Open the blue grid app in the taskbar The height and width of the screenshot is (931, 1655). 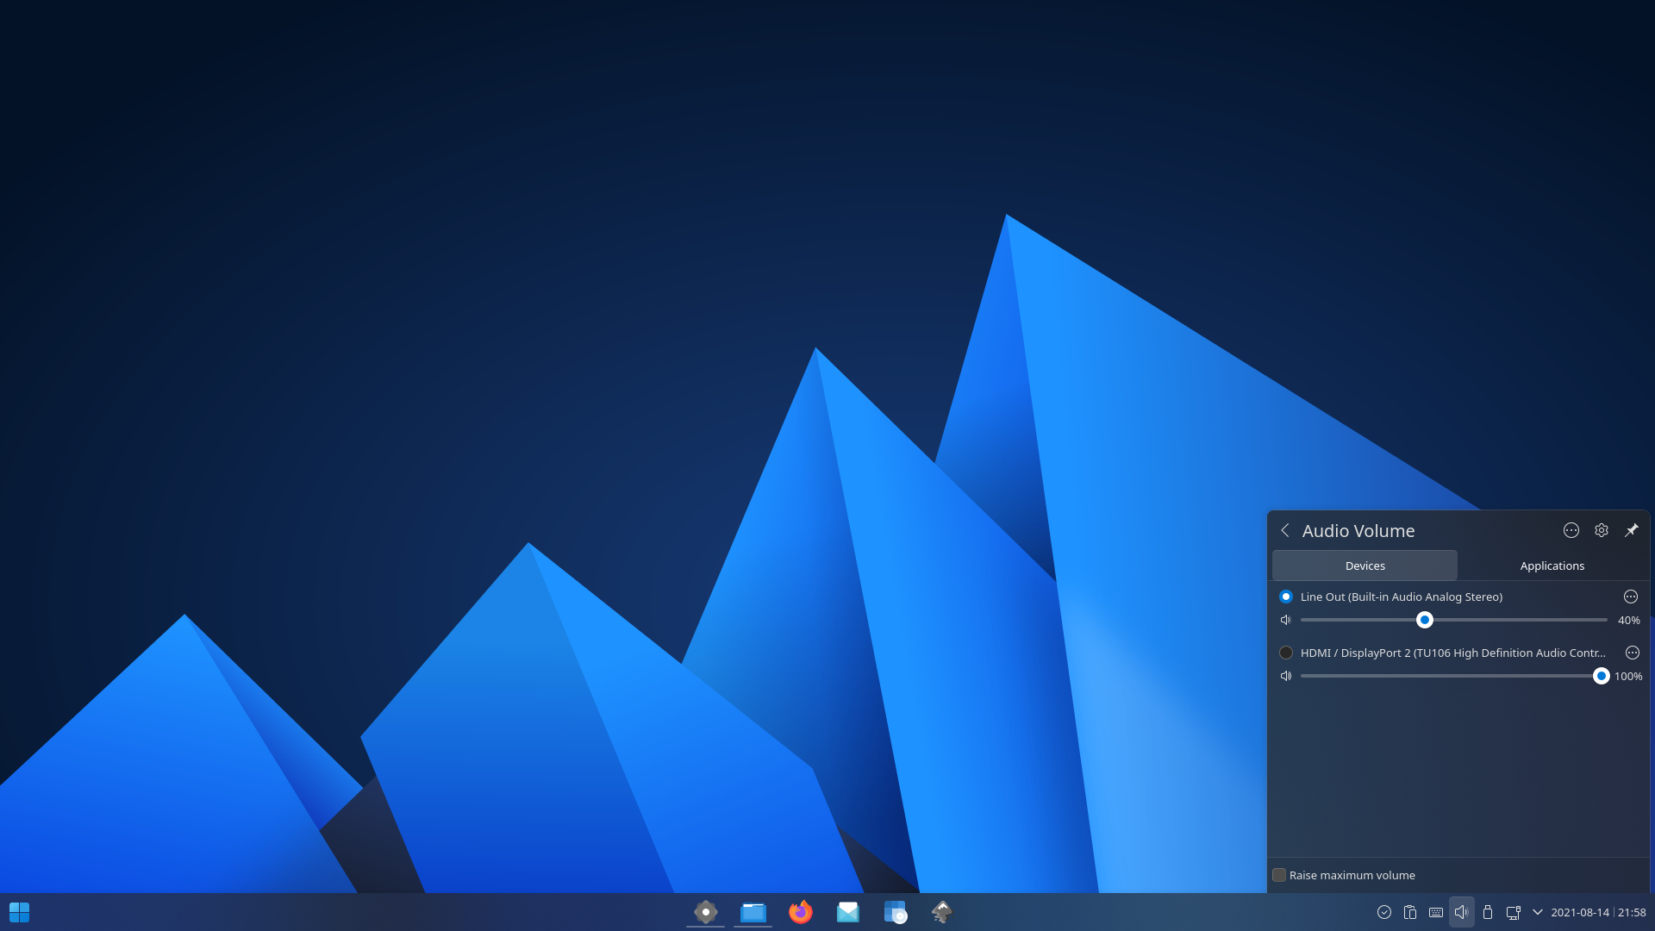(x=895, y=912)
